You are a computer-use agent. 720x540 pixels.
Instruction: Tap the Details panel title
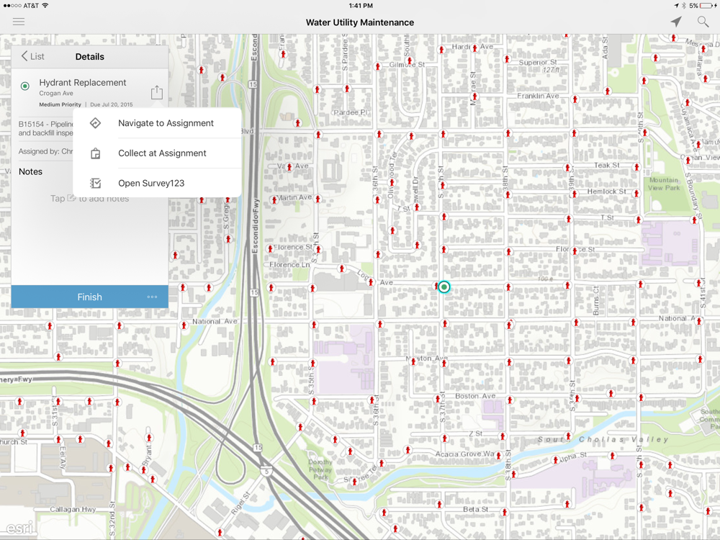coord(89,56)
